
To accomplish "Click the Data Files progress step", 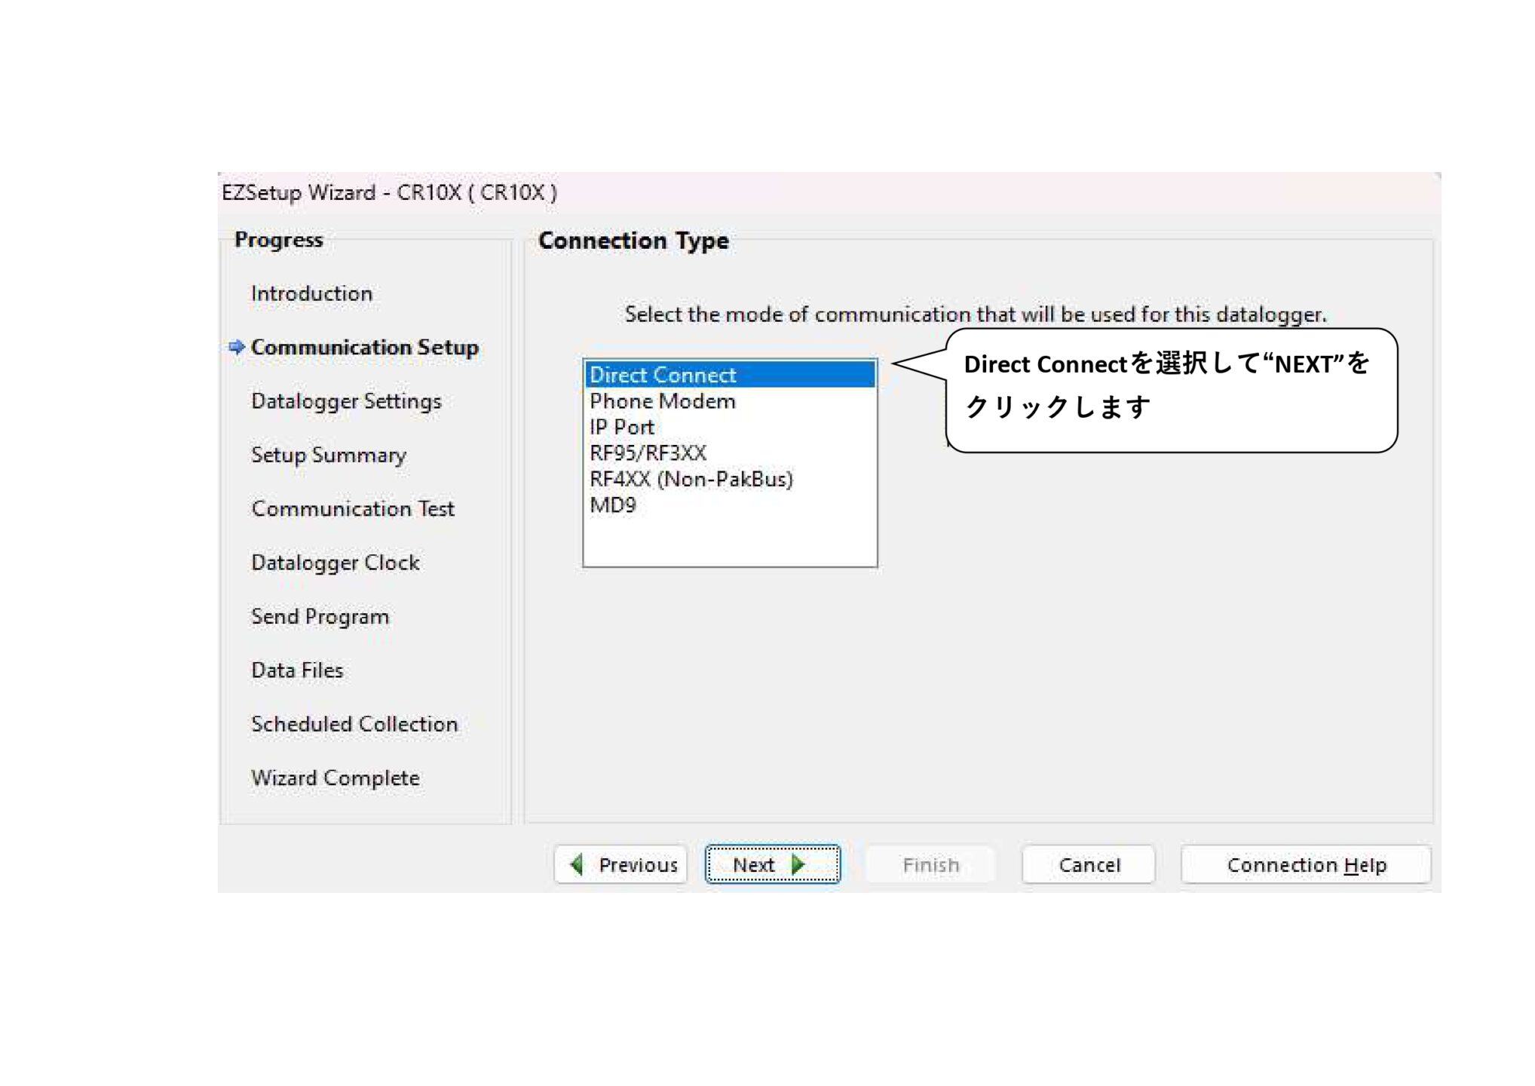I will pyautogui.click(x=297, y=670).
